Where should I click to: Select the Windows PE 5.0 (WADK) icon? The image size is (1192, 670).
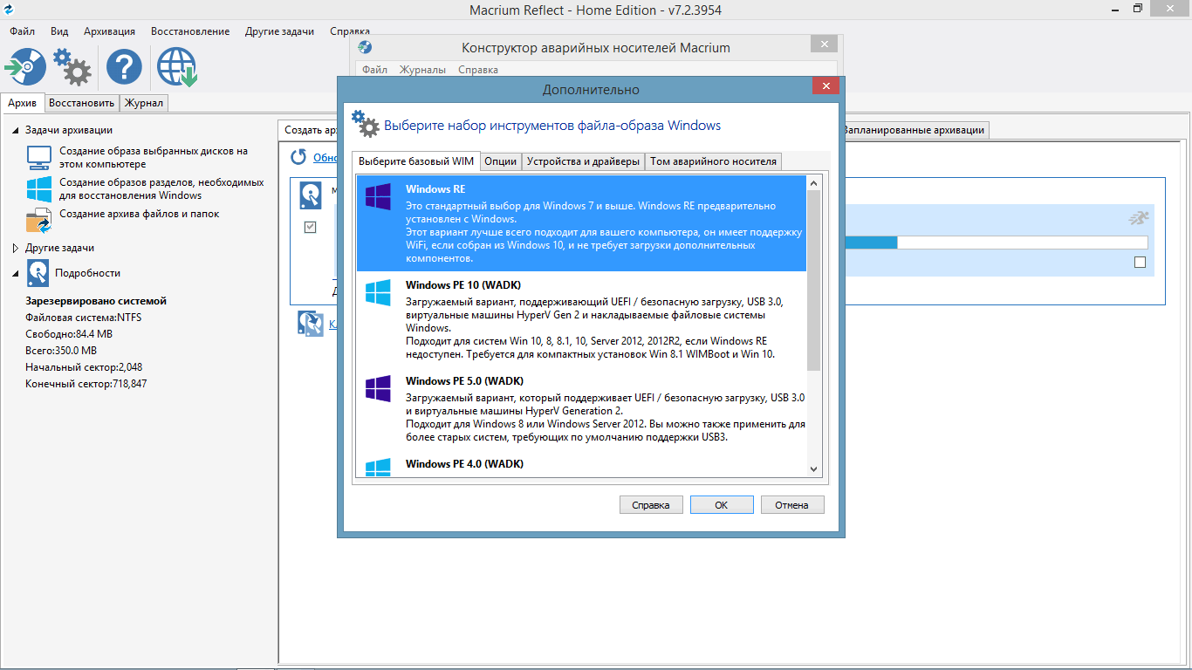tap(378, 388)
